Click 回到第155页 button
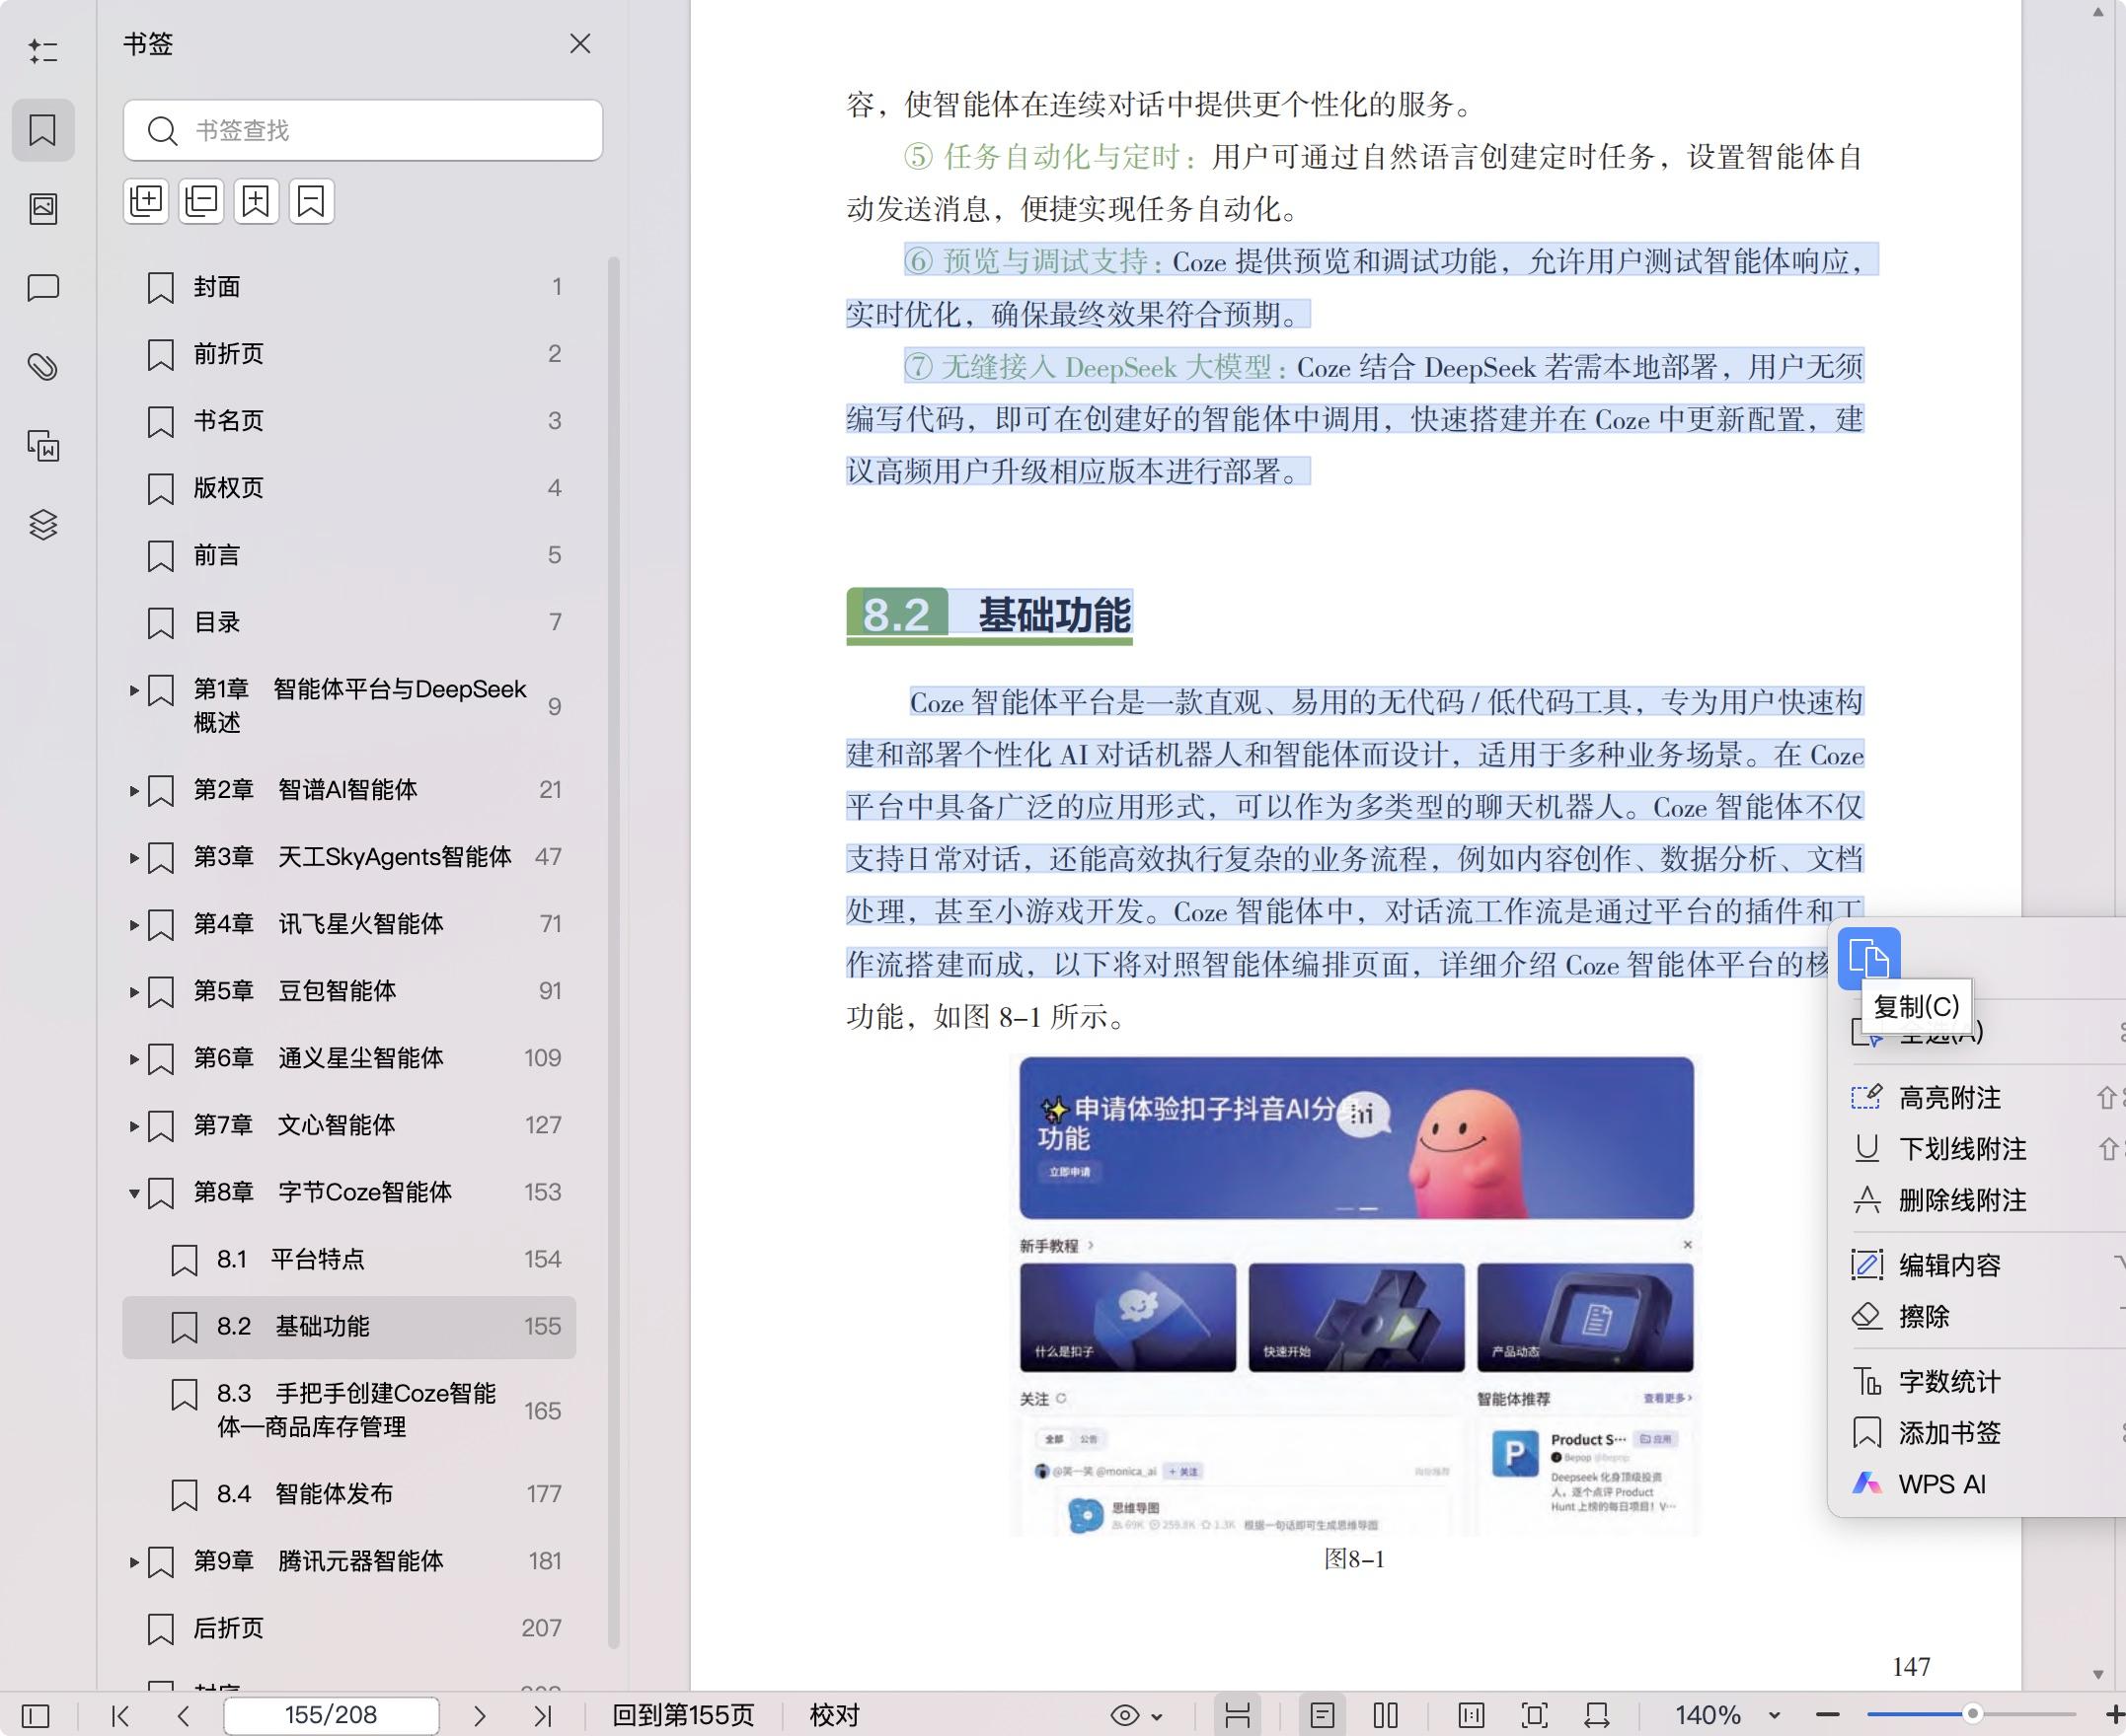2126x1736 pixels. click(x=683, y=1716)
